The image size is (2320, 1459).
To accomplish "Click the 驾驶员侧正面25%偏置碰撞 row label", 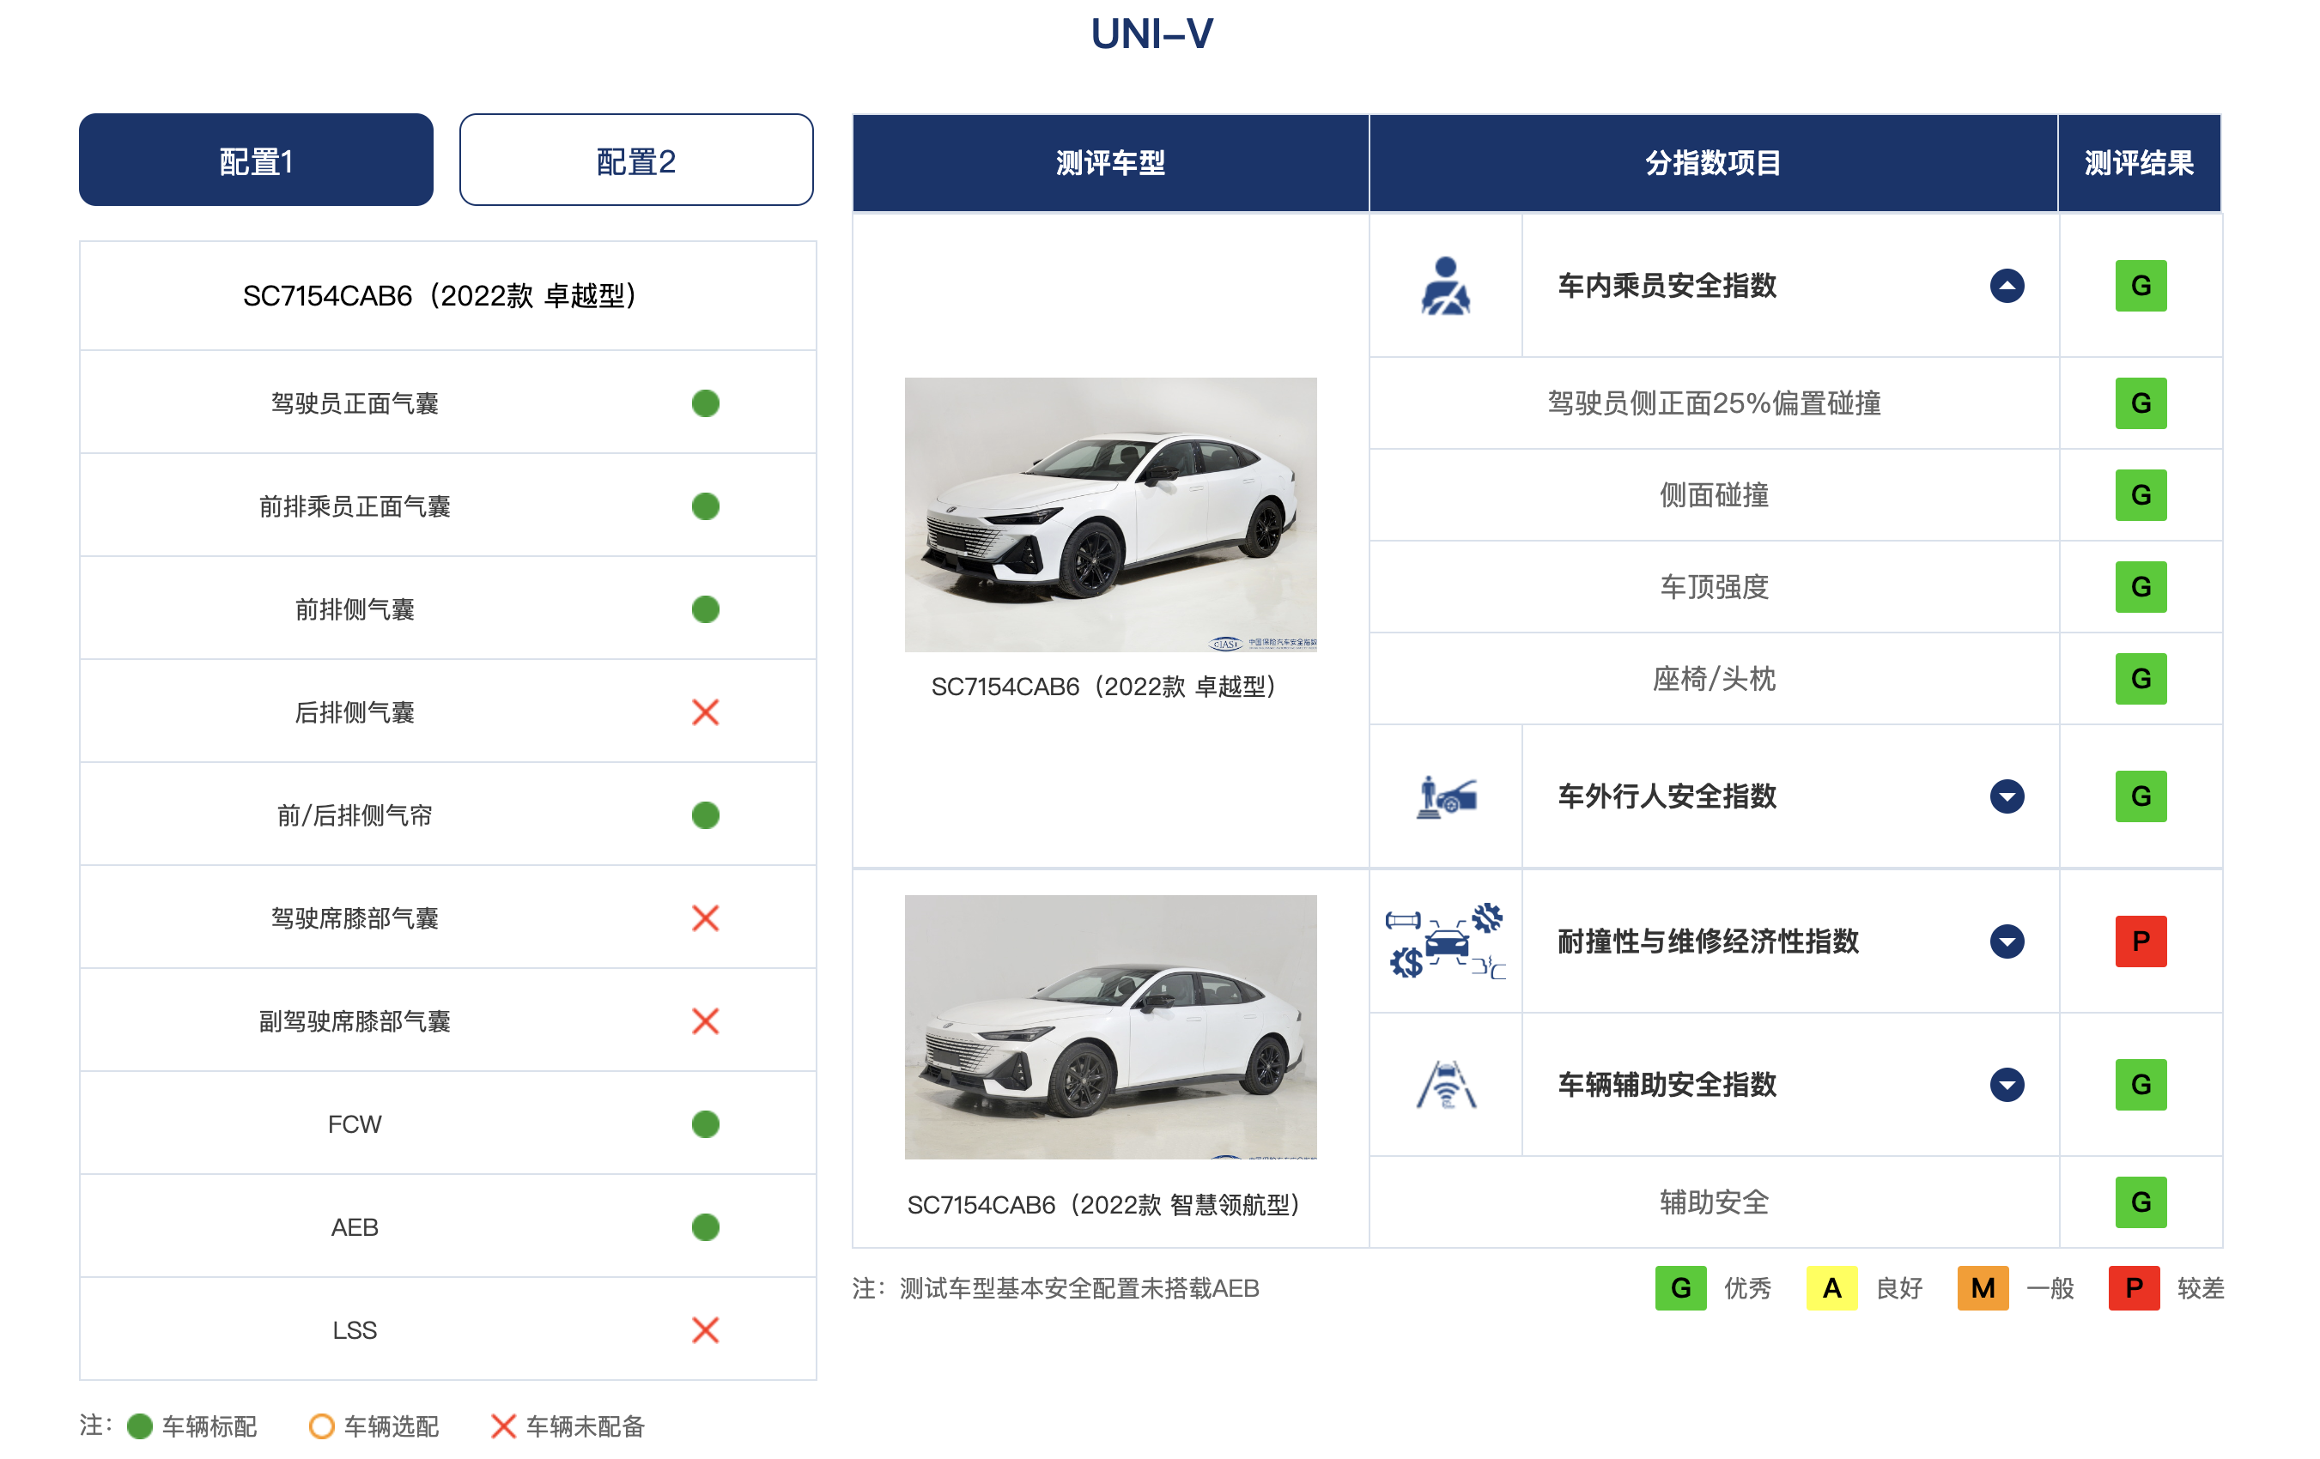I will [x=1714, y=403].
